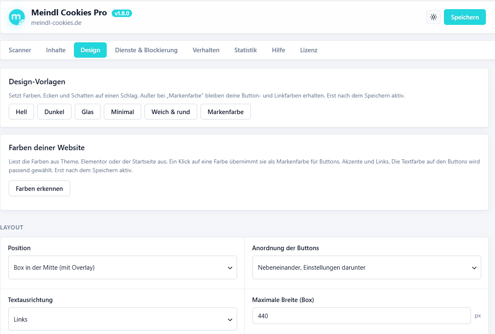This screenshot has width=495, height=334.
Task: Click the Meindl Cookies Pro title
Action: pos(69,12)
